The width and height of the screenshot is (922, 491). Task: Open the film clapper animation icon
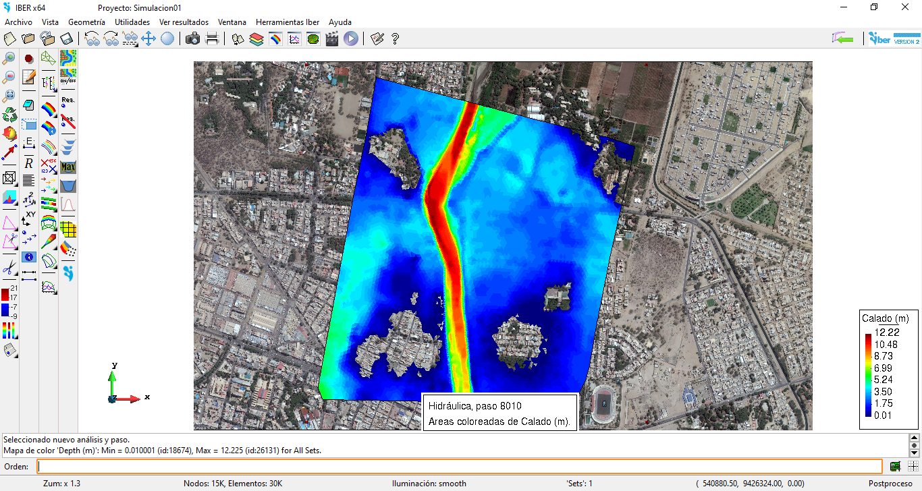pos(332,38)
